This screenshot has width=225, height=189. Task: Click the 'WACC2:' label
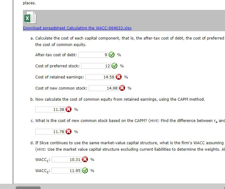tap(43, 171)
